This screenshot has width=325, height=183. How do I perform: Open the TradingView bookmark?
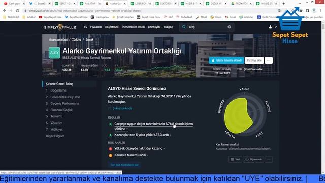pos(100,17)
